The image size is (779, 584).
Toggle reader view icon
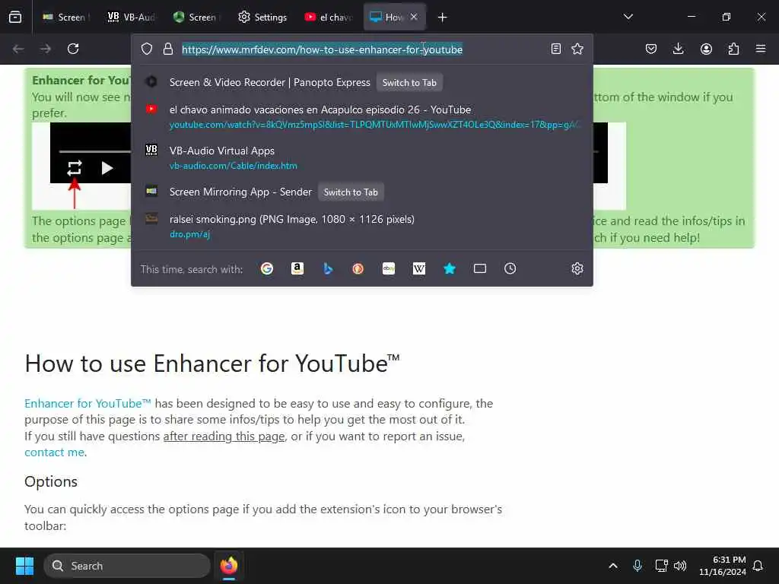(x=556, y=49)
